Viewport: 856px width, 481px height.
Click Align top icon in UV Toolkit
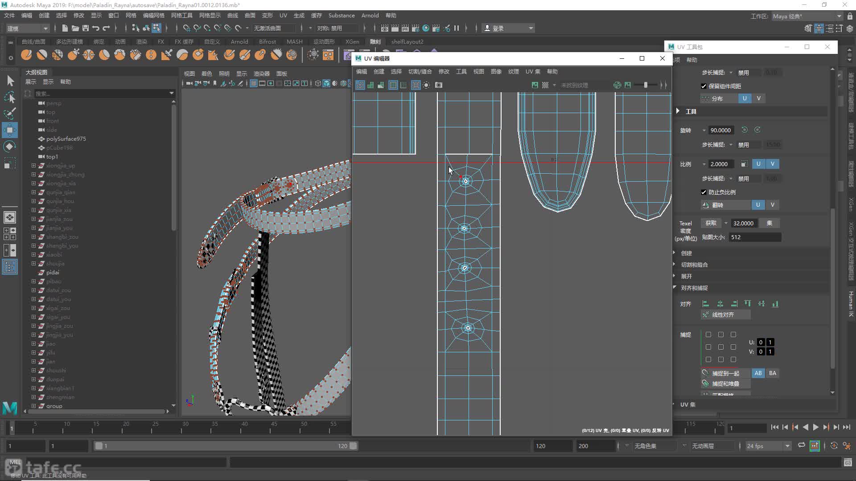(748, 304)
